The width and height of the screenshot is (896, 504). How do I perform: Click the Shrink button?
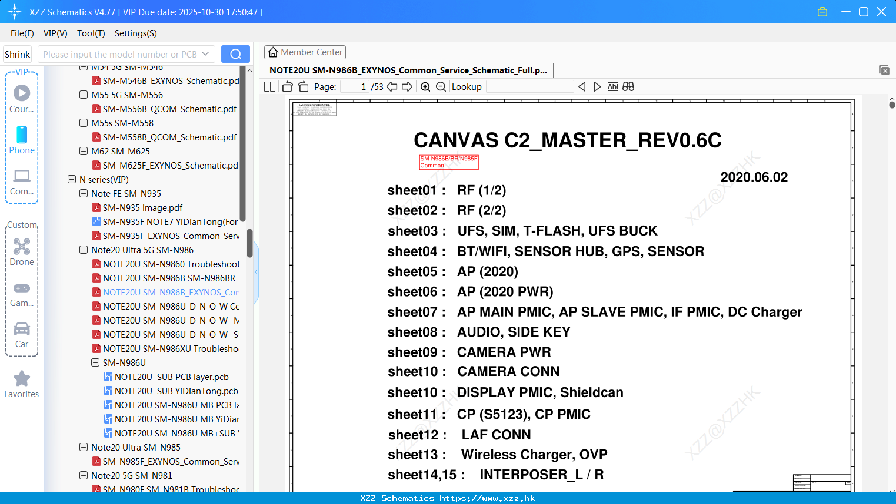(18, 54)
